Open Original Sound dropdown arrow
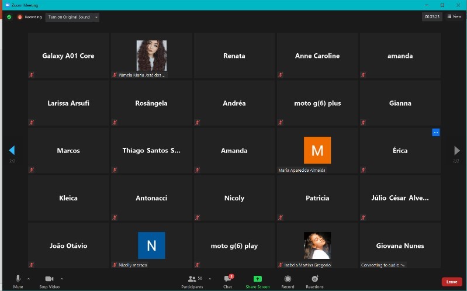The width and height of the screenshot is (467, 291). (96, 18)
